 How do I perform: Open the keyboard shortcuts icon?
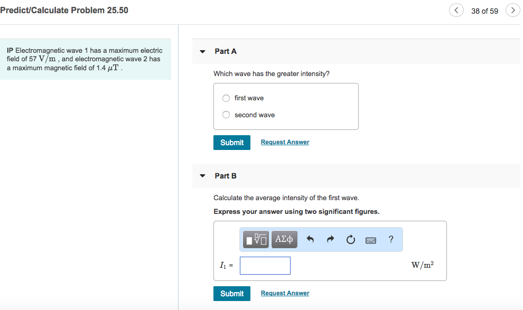[370, 239]
